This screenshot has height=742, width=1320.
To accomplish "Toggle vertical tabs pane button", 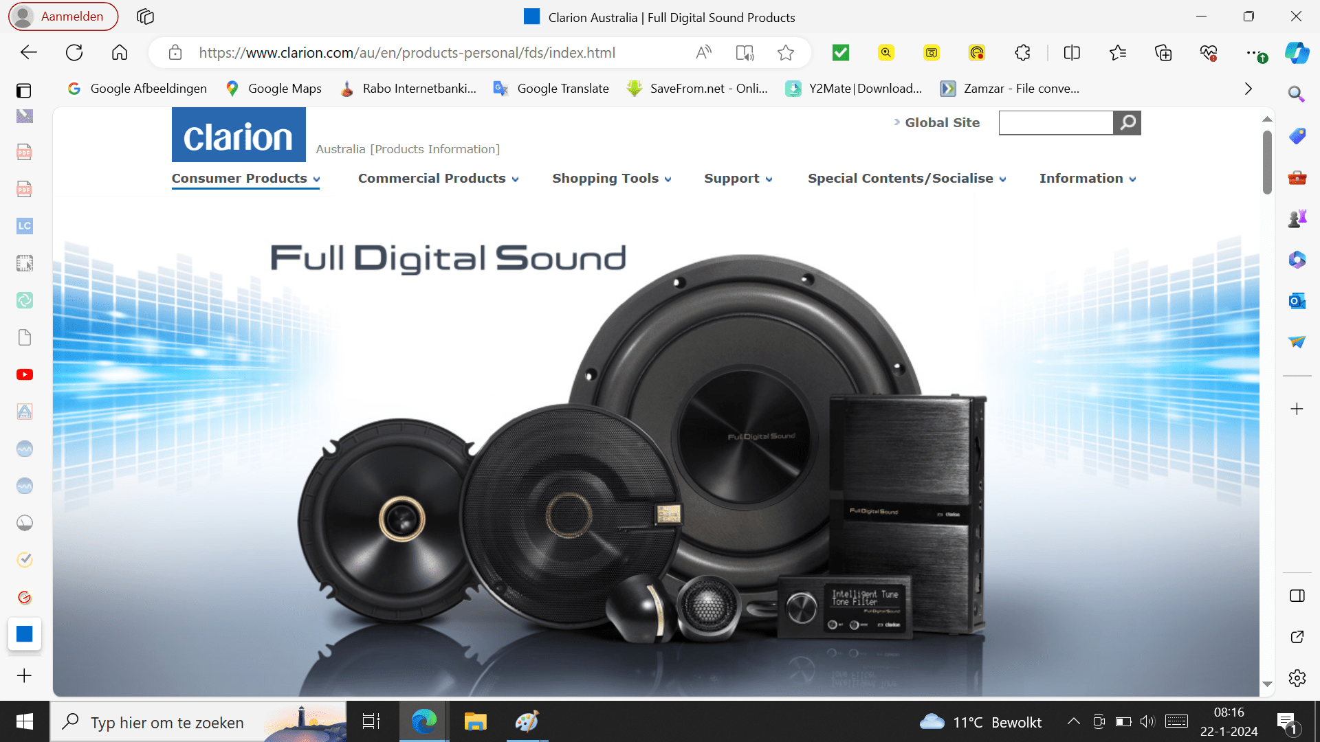I will (1297, 596).
